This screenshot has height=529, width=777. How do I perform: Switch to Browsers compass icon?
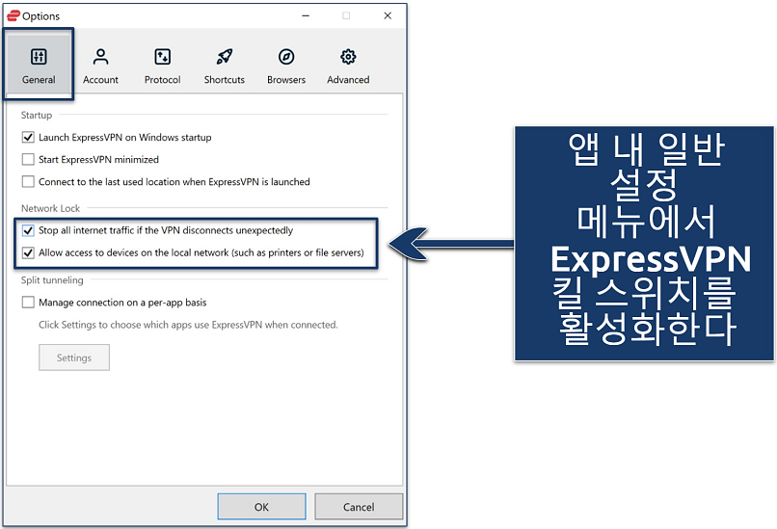(x=286, y=57)
